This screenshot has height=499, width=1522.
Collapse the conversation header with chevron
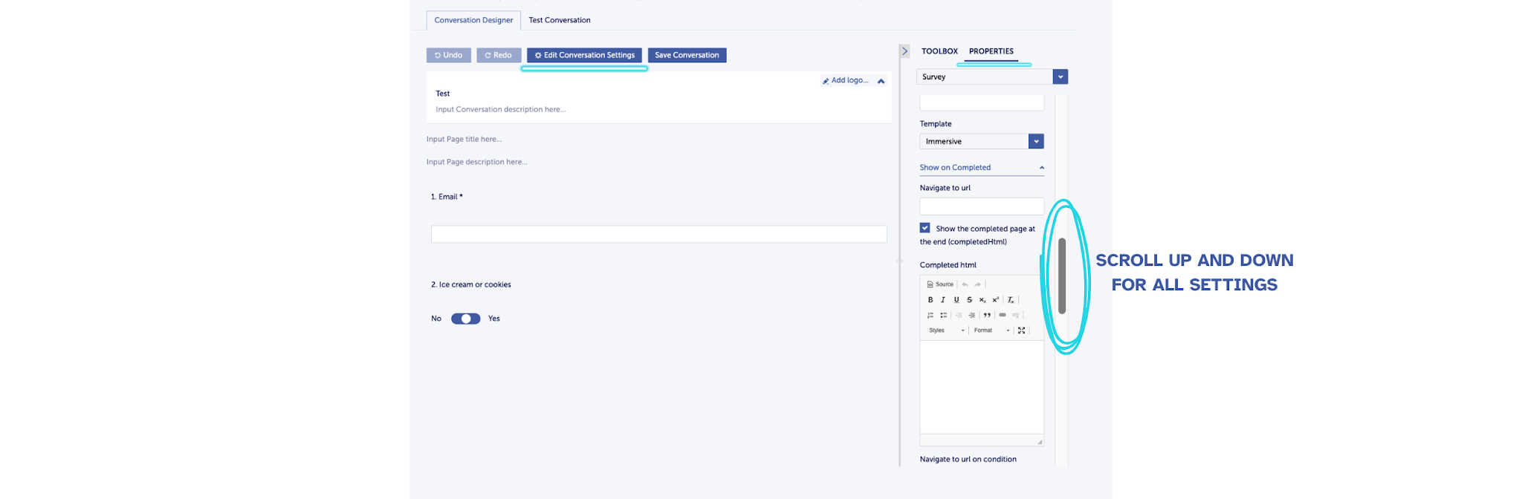pos(881,81)
